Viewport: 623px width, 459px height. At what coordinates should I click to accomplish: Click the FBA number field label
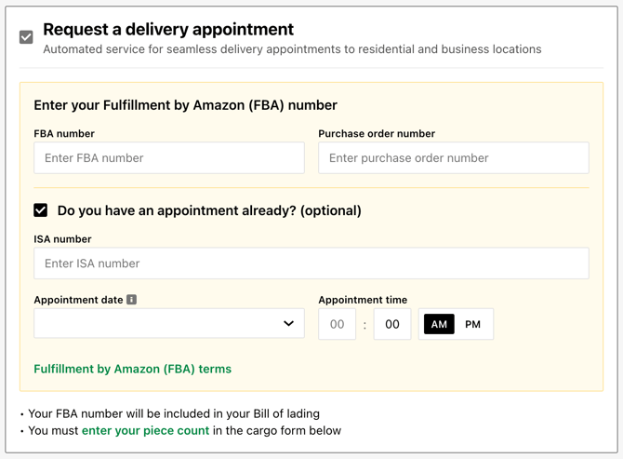(x=64, y=134)
